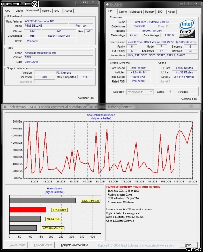The image size is (203, 252).
Task: Select CPU tab in right CPU-Z window
Action: coord(111,11)
